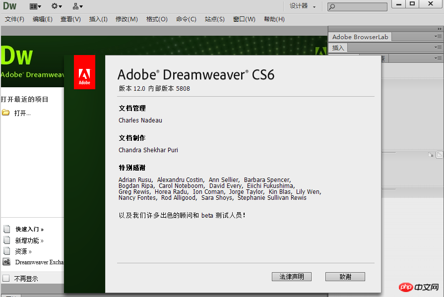Image resolution: width=444 pixels, height=297 pixels.
Task: Toggle the 不再显示 checkbox
Action: [6, 278]
